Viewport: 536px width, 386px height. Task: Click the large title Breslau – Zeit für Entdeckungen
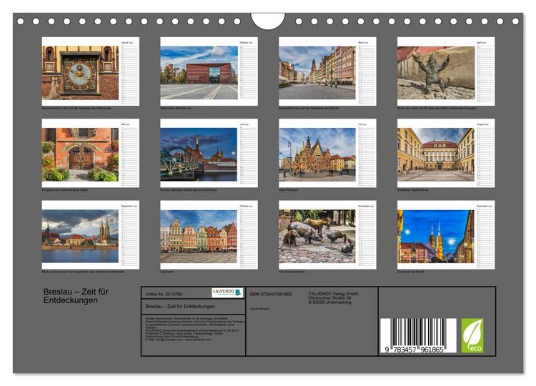click(x=76, y=296)
